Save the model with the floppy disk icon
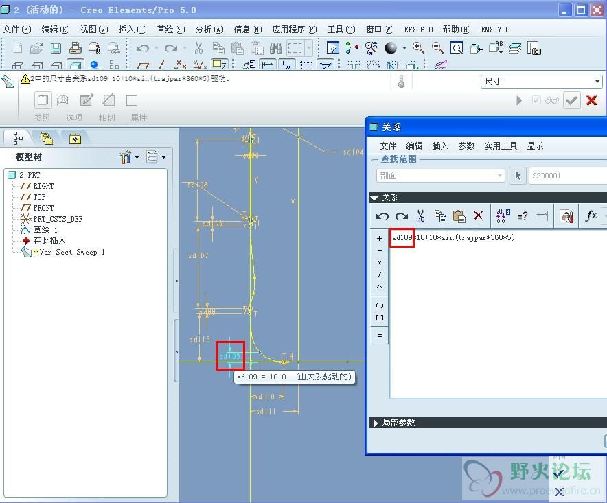607x503 pixels. [x=56, y=48]
